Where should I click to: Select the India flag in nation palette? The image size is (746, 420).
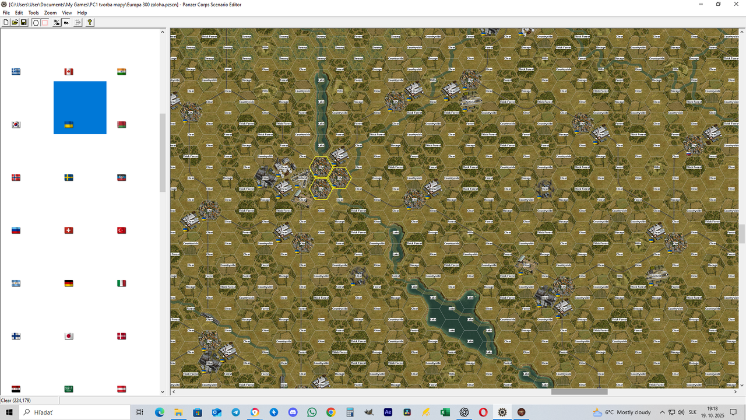click(x=121, y=72)
